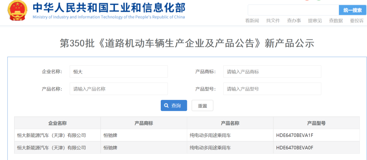Click the 产品型号 column header
Viewport: 367px width, 160px height.
(x=316, y=123)
